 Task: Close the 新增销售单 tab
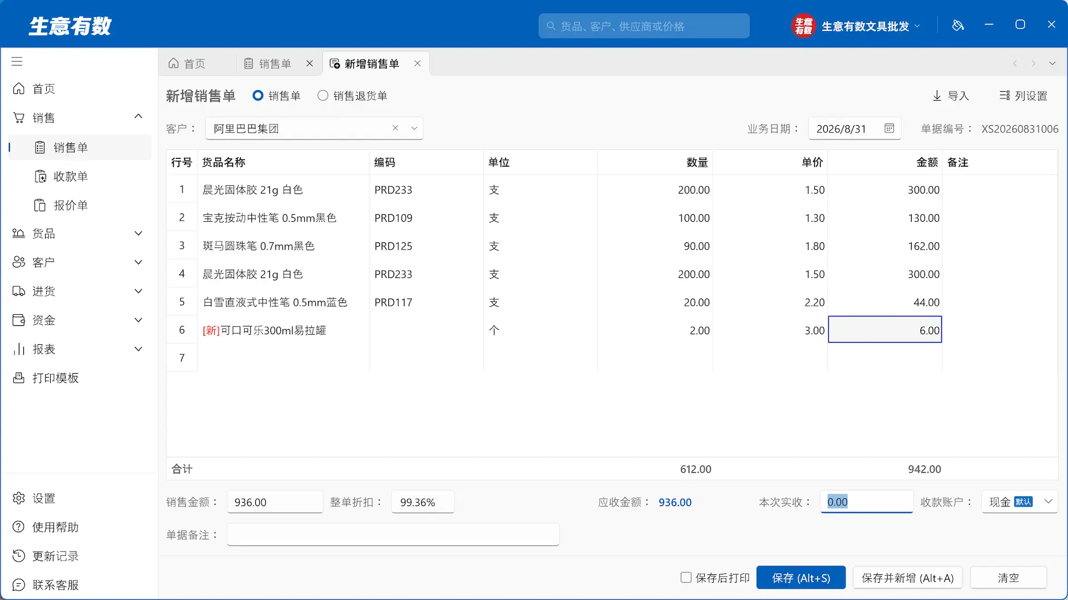417,63
